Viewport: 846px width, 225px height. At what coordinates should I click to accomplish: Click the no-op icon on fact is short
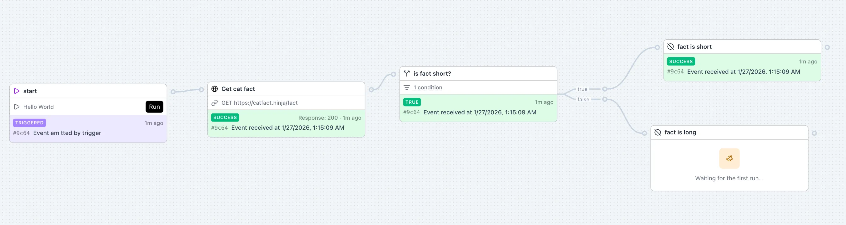tap(671, 47)
